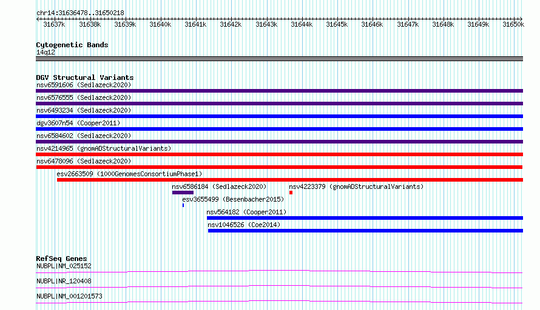Click the NUBPL|NM_001201573 label

click(x=69, y=296)
